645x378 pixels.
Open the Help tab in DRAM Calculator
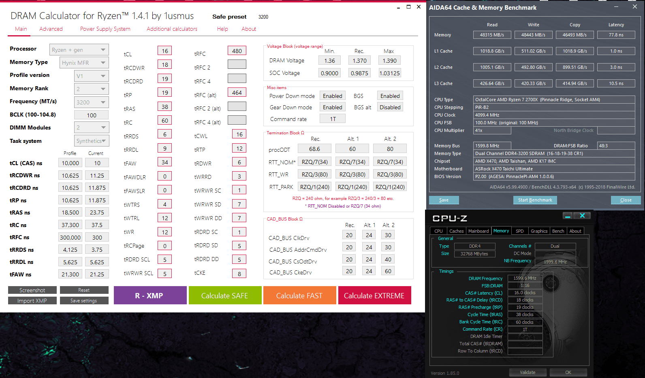[x=222, y=29]
